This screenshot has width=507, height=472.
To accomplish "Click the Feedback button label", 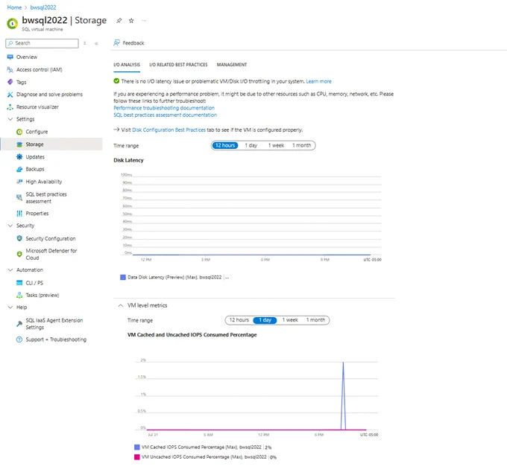I will pos(133,43).
